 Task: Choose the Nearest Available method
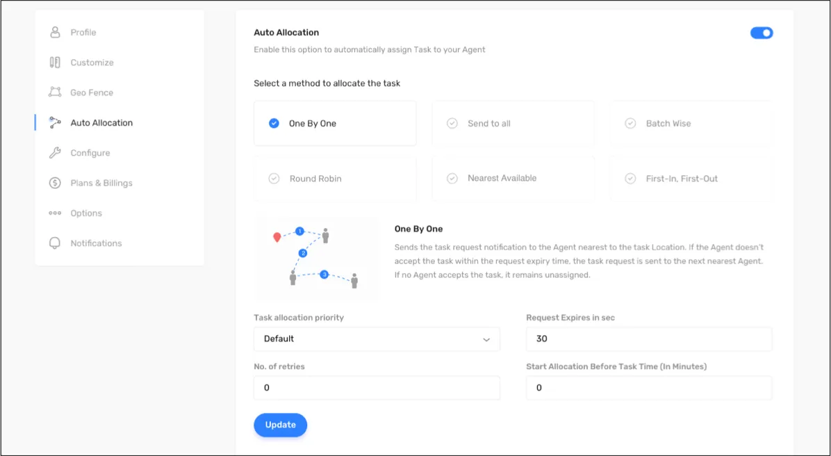pyautogui.click(x=513, y=179)
